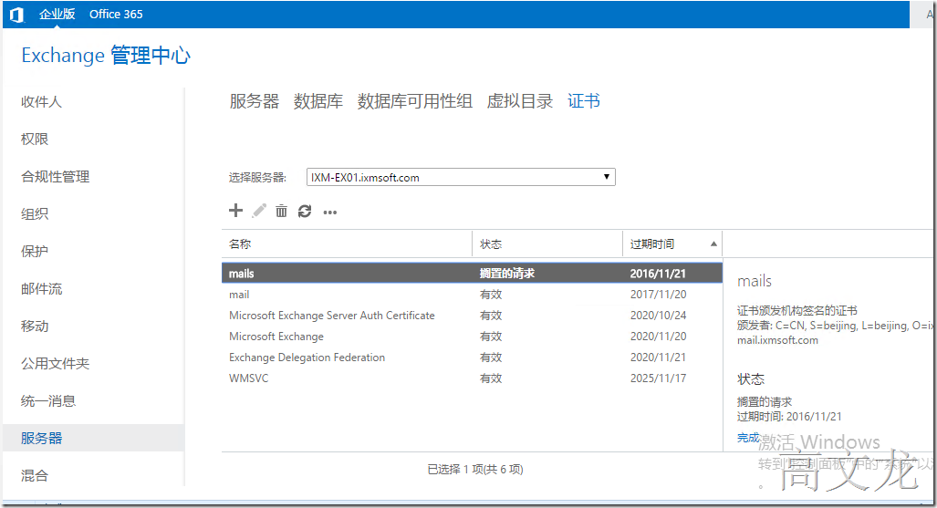The image size is (937, 508).
Task: Select the mail certificate row
Action: tap(472, 294)
